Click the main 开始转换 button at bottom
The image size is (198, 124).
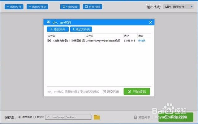tap(176, 117)
